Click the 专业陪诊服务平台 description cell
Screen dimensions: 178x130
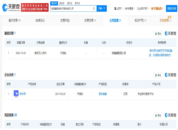click(x=156, y=94)
